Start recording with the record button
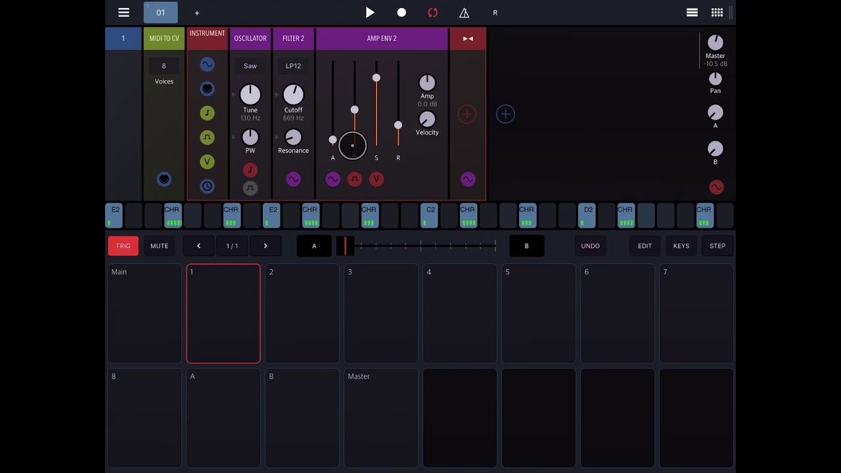 [x=401, y=12]
